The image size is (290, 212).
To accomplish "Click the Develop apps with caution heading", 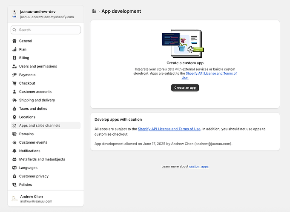I will tap(118, 119).
